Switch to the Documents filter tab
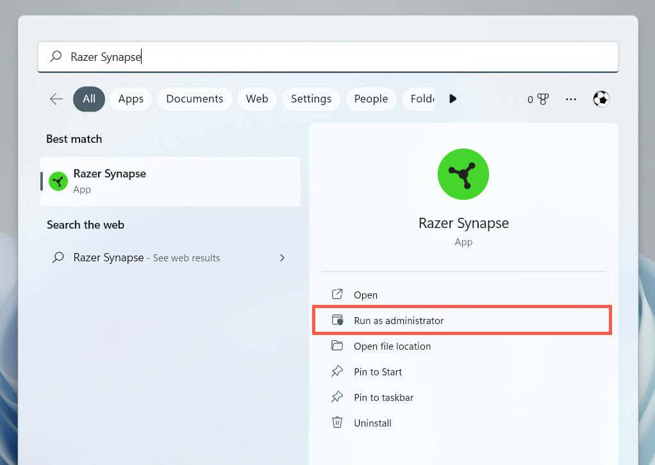This screenshot has height=465, width=655. (195, 99)
